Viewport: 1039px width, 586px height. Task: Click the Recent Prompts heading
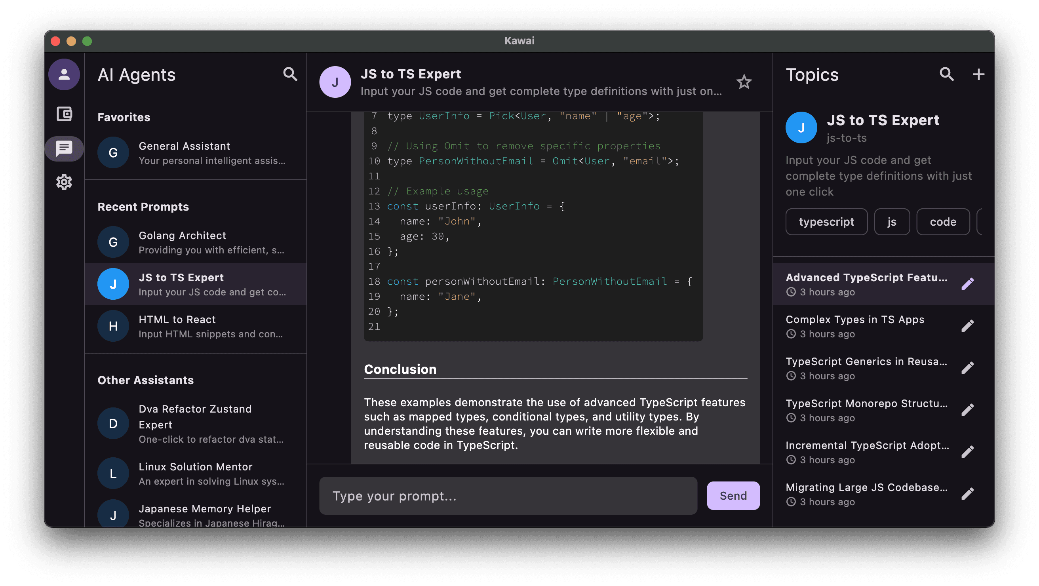143,207
